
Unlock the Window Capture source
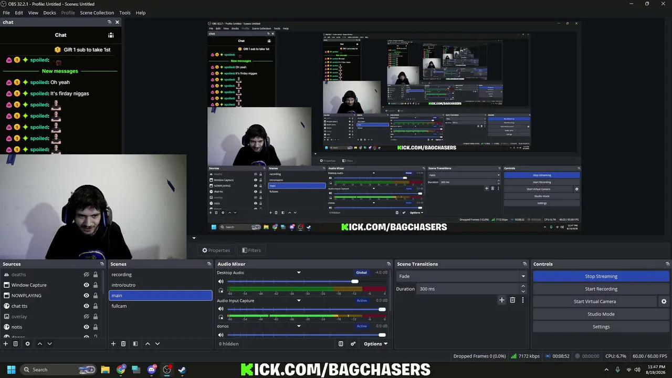[x=96, y=285]
